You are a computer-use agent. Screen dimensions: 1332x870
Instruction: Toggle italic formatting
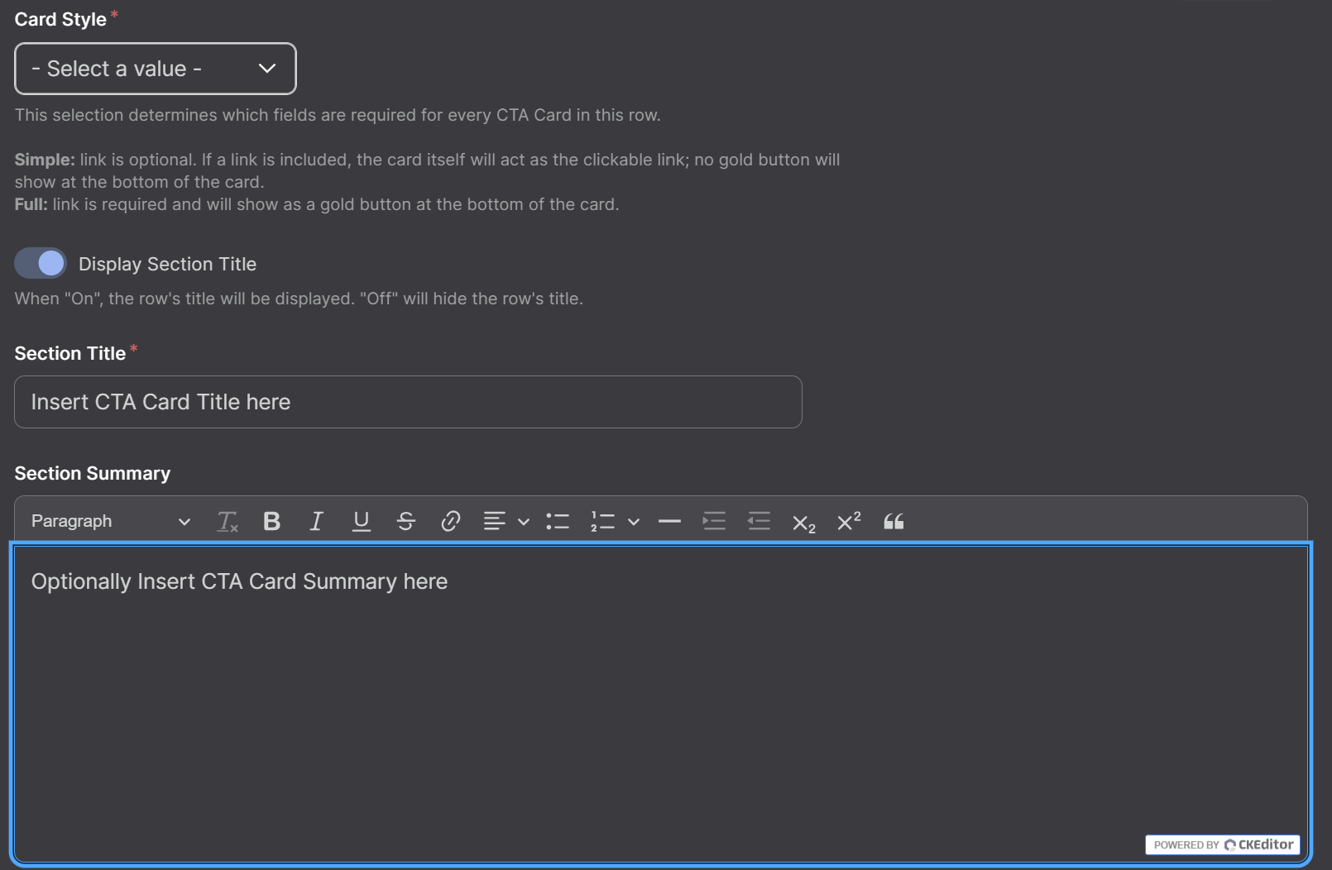click(x=316, y=521)
